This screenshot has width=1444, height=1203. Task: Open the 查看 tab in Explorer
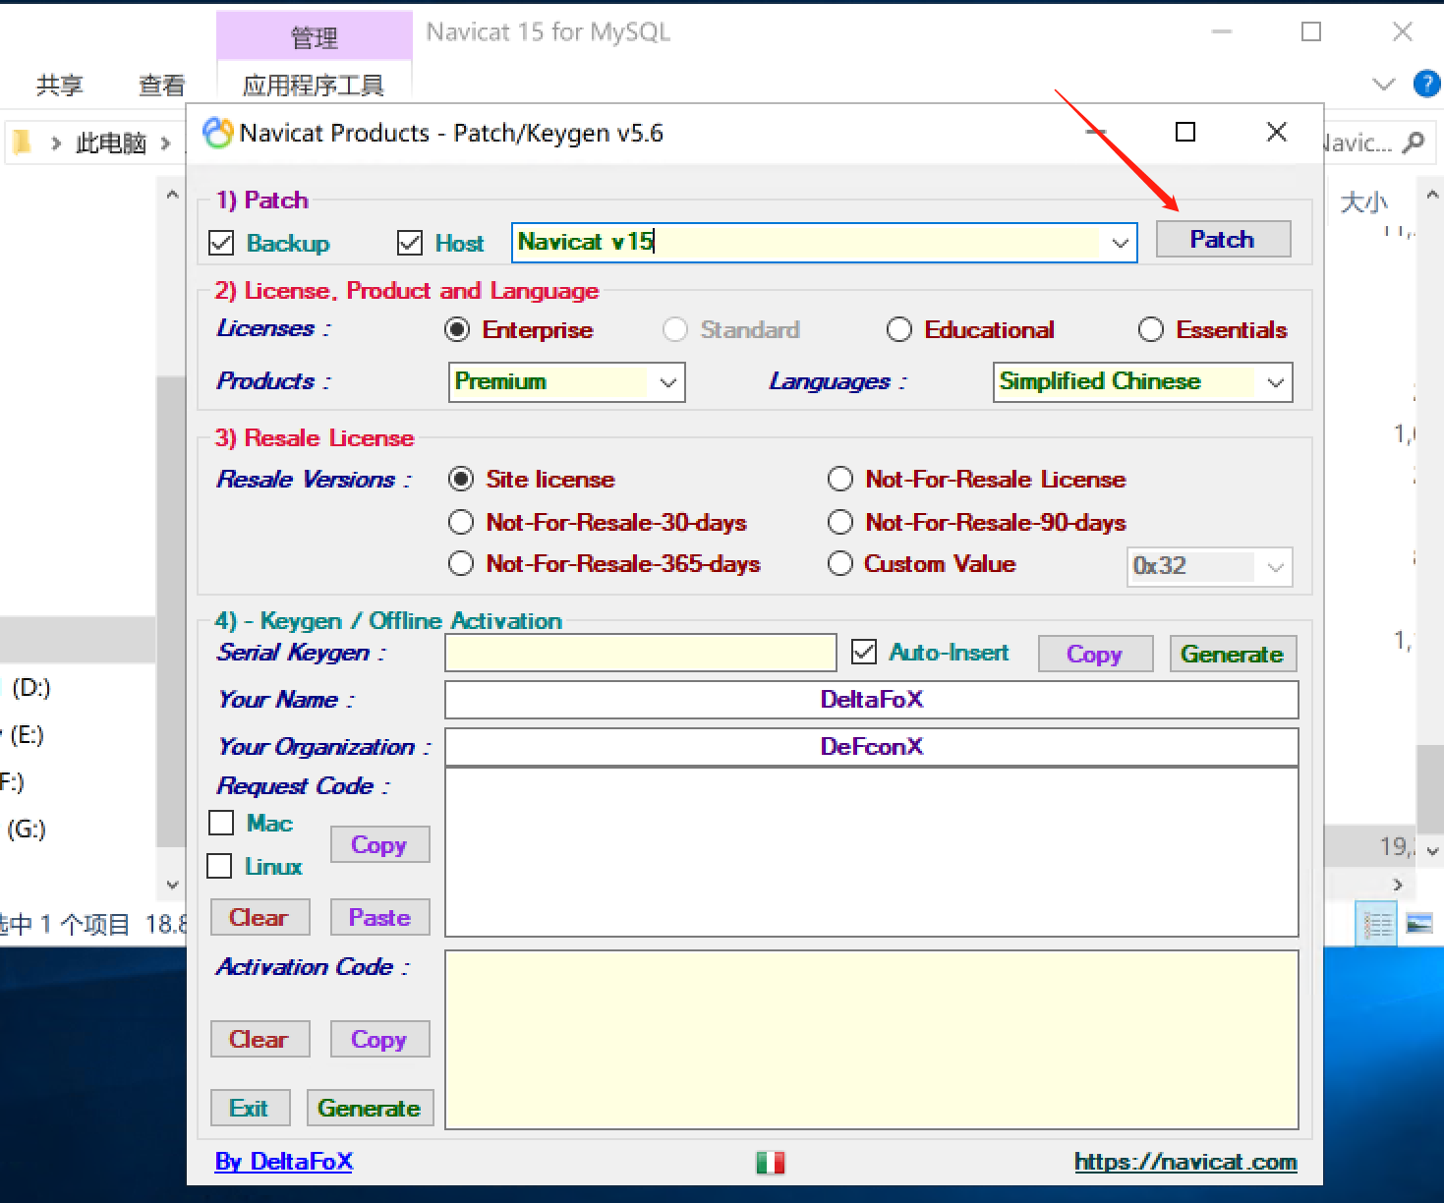pyautogui.click(x=162, y=86)
